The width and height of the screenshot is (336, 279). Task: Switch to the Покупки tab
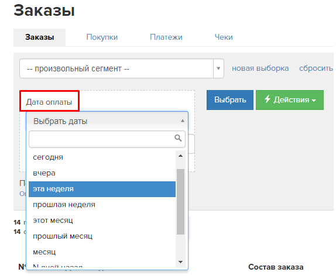click(102, 37)
